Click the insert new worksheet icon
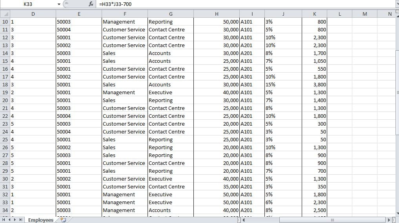 [x=64, y=220]
